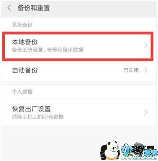158x161 pixels.
Task: Toggle the 已关闭 auto backup status
Action: (x=131, y=70)
